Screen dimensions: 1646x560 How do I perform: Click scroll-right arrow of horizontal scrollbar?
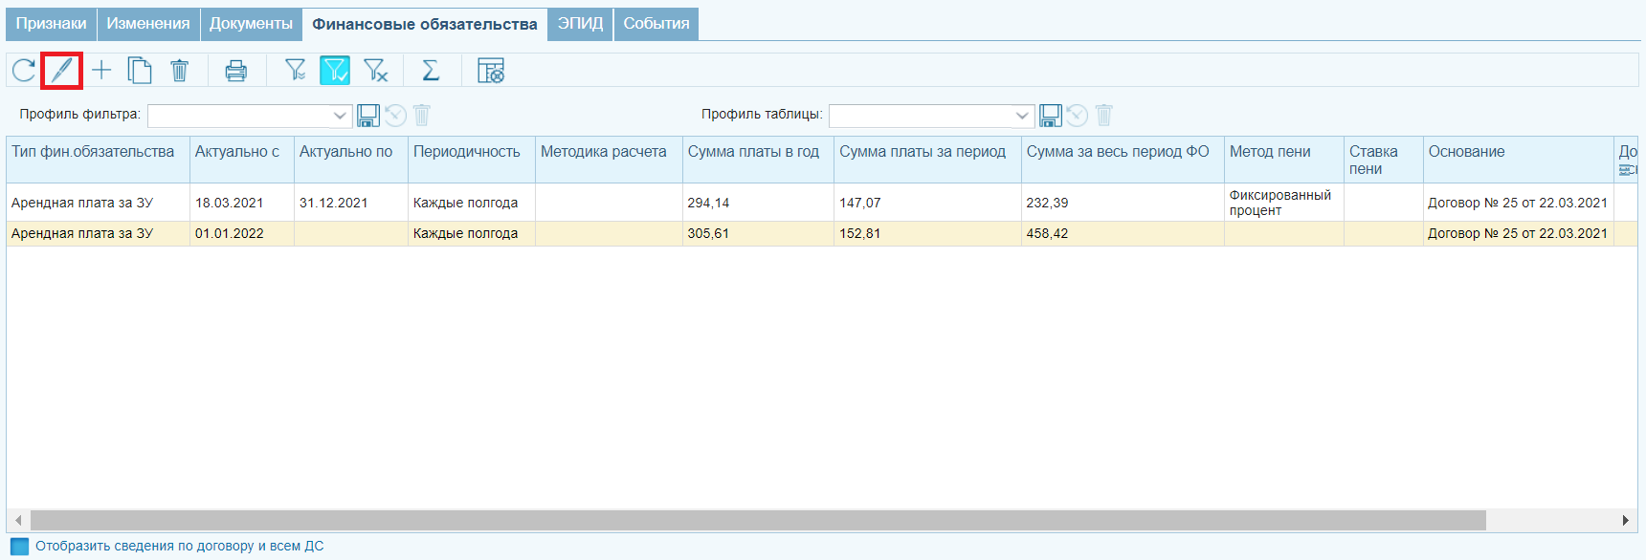click(1626, 520)
